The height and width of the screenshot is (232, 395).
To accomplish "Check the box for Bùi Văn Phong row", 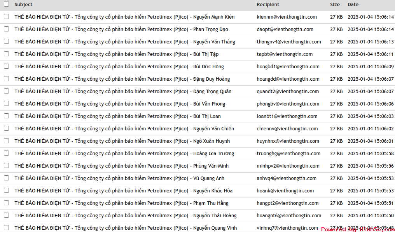I will [x=6, y=103].
